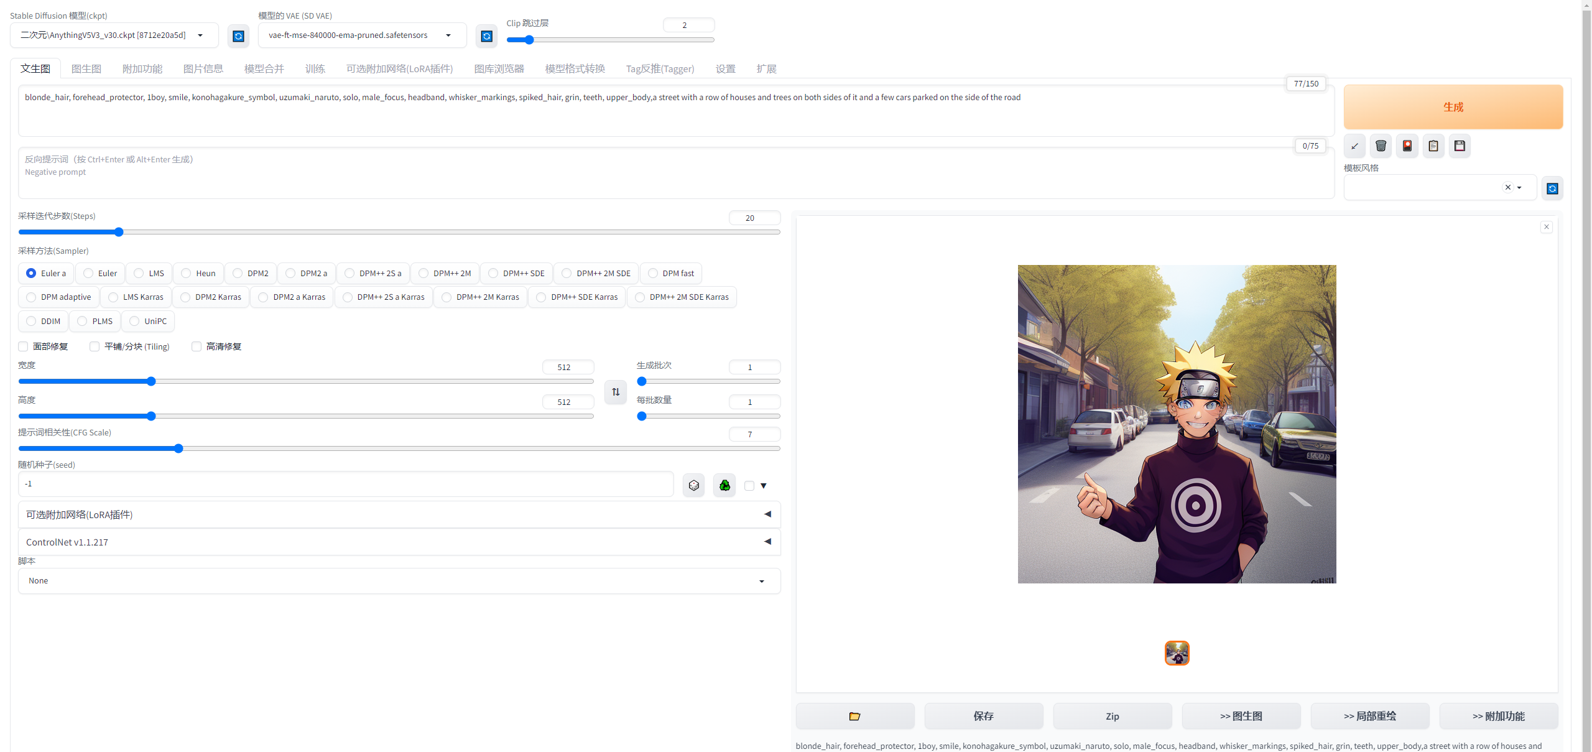
Task: Click the 高度 height value field
Action: pos(568,402)
